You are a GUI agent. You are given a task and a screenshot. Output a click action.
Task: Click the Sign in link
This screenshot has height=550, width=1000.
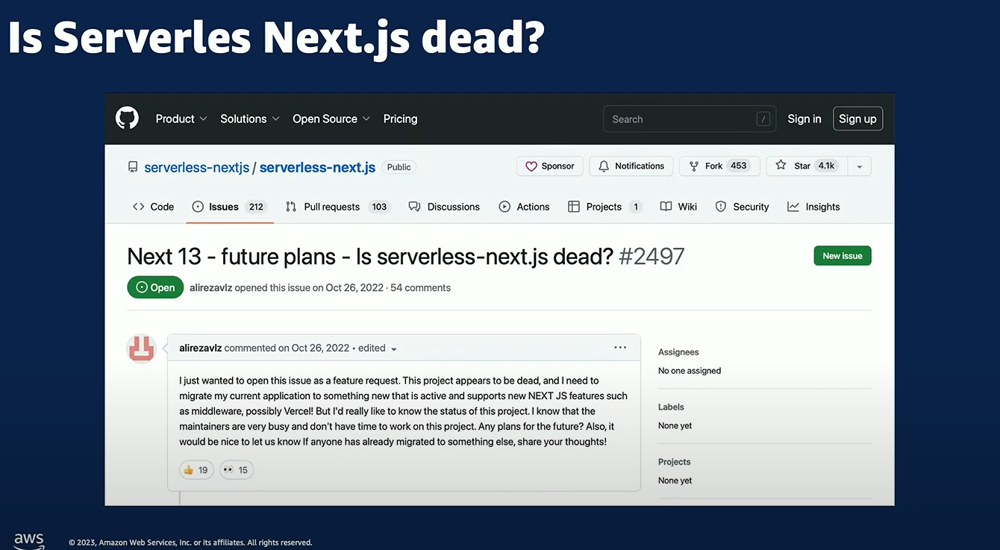point(804,119)
